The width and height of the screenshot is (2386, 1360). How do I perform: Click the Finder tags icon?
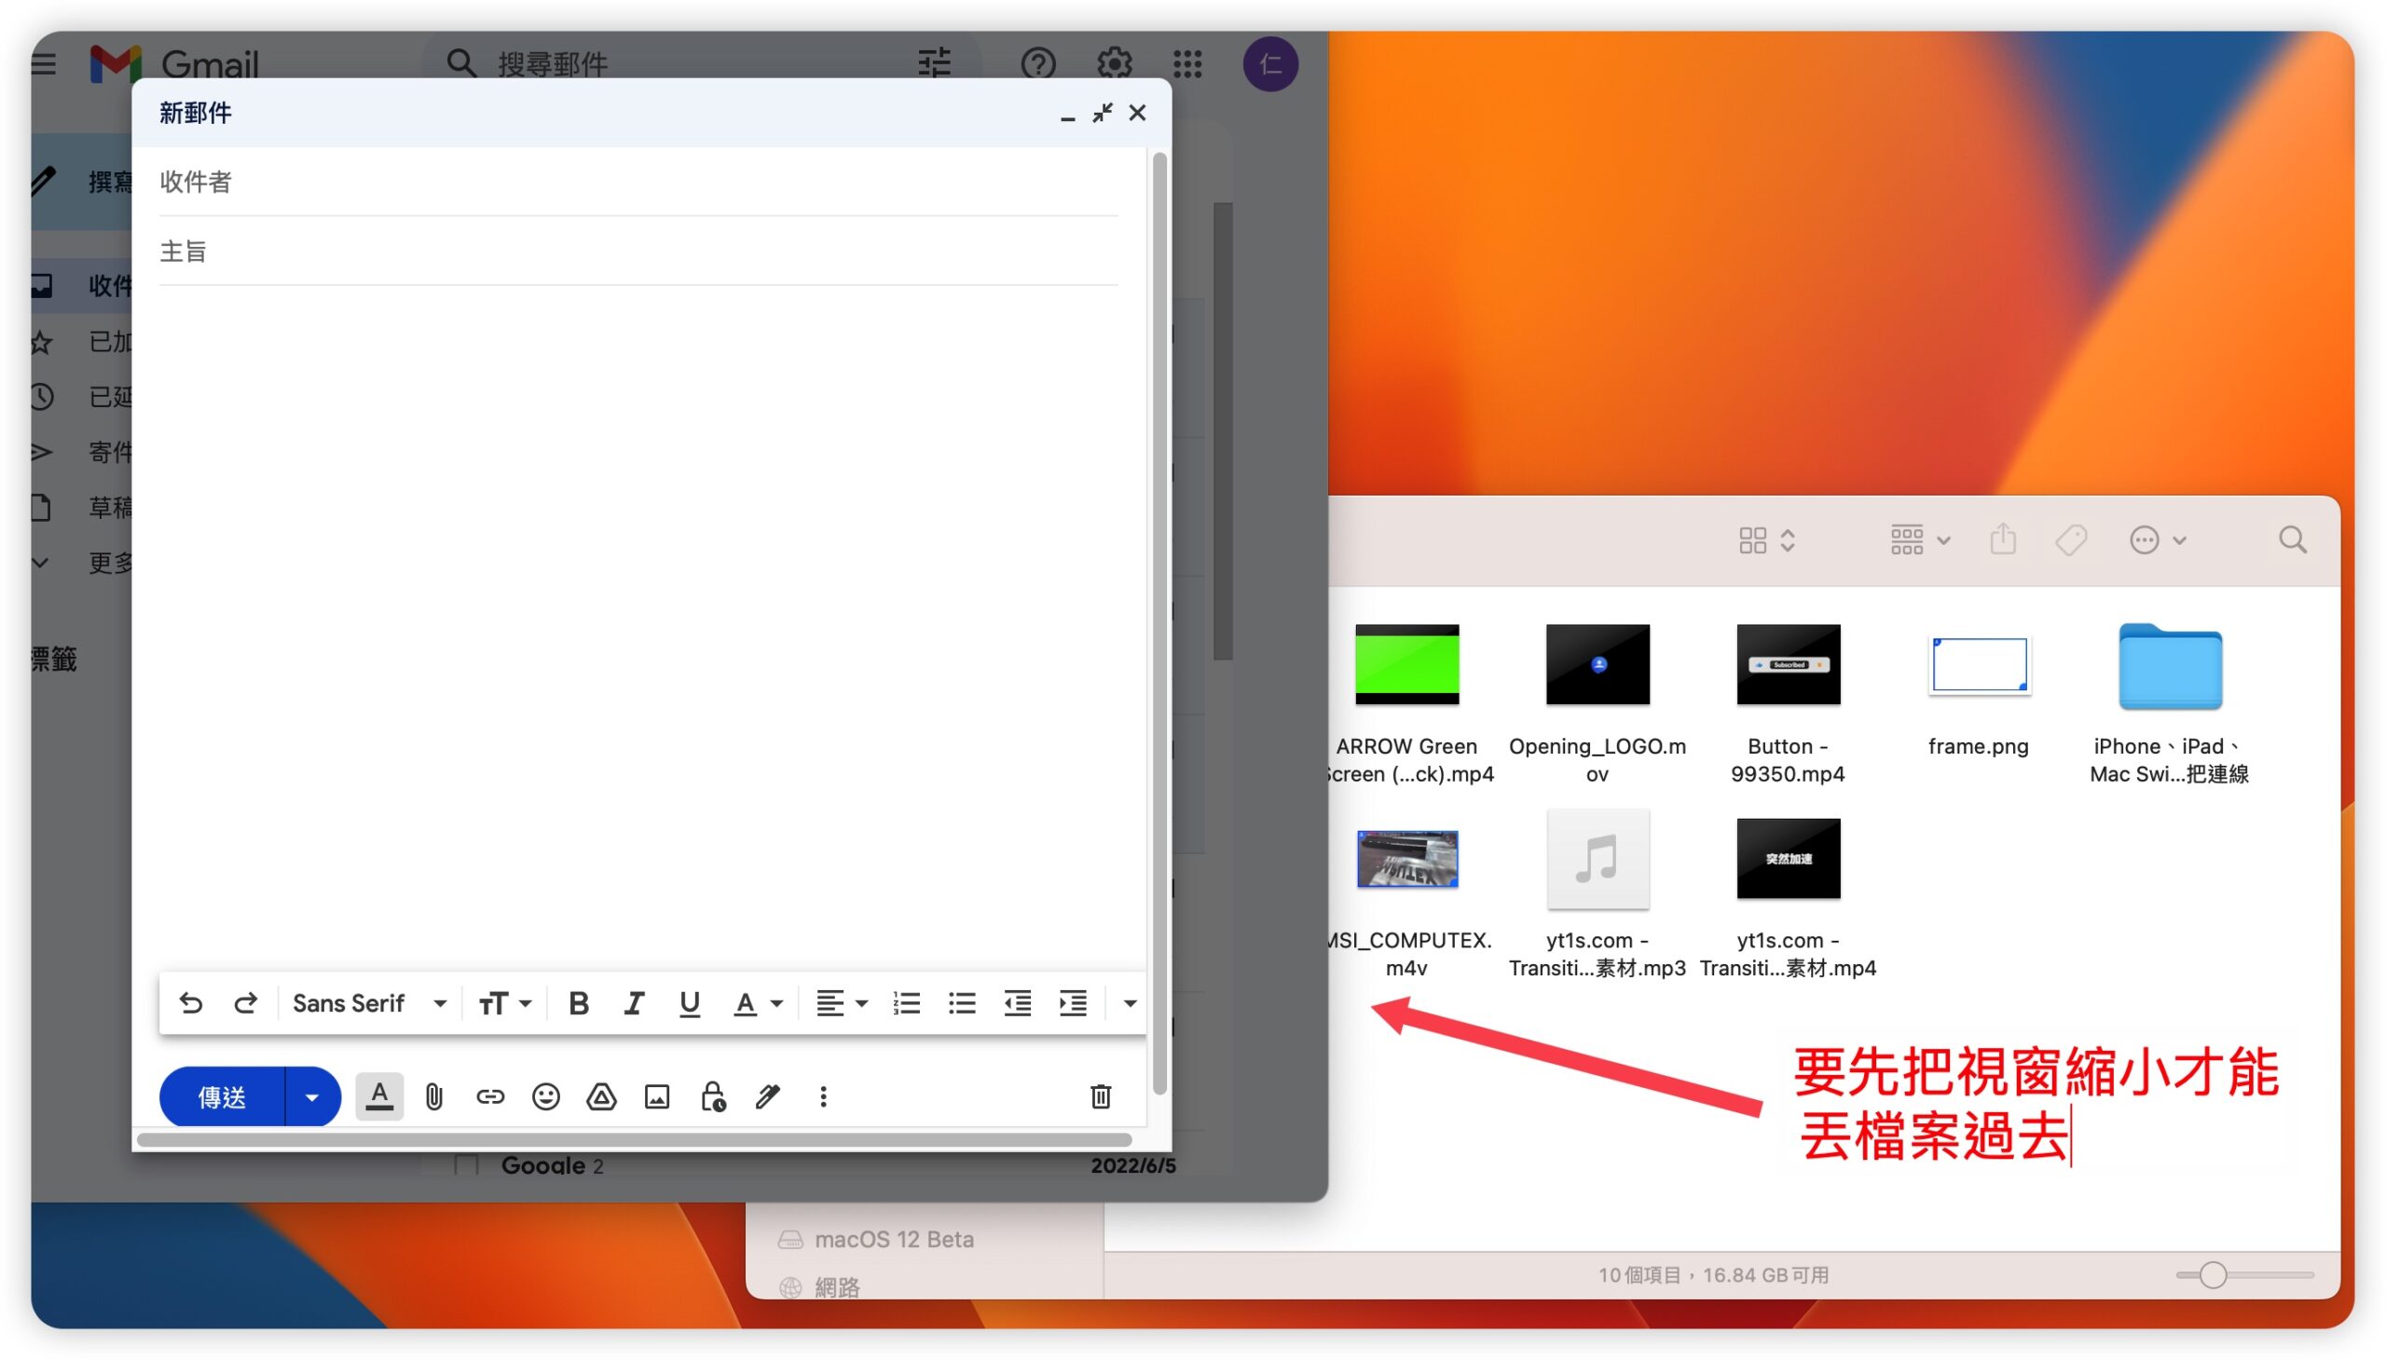coord(2071,540)
